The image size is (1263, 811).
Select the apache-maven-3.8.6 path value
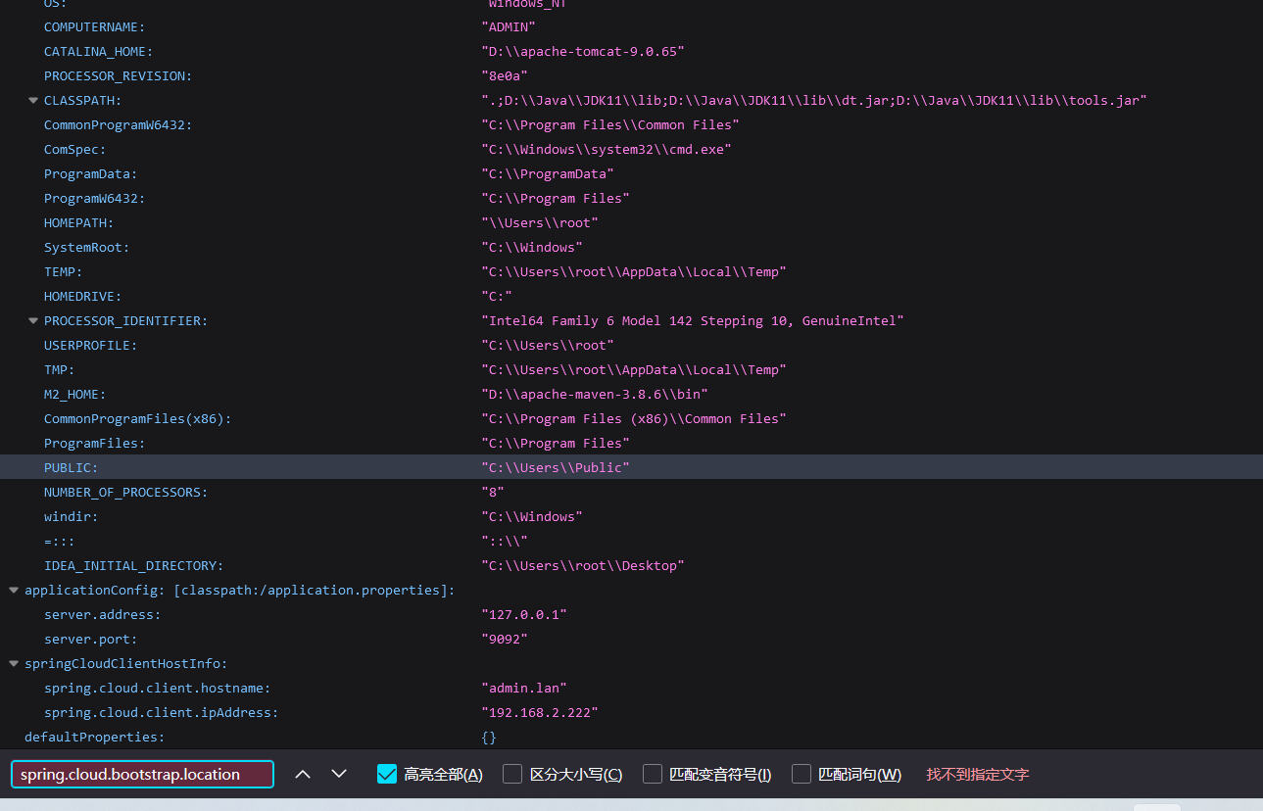pos(595,394)
